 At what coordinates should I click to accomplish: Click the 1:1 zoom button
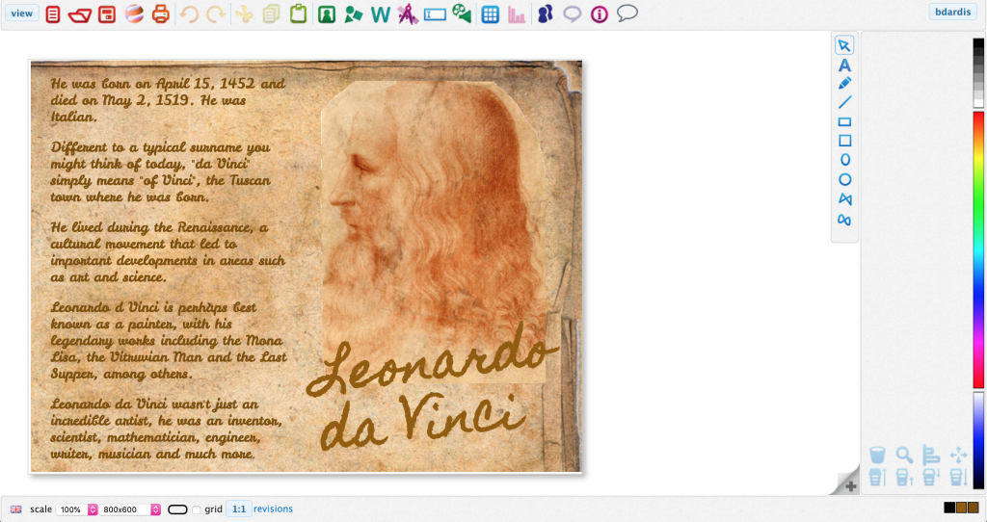(x=239, y=509)
